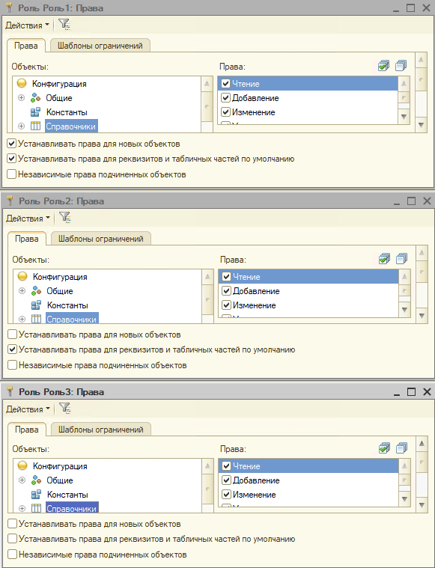Image resolution: width=435 pixels, height=568 pixels.
Task: Enable default attributes rights checkbox in Роль3
Action: pos(12,539)
